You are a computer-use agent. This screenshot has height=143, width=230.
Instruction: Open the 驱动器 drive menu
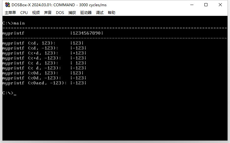point(86,13)
